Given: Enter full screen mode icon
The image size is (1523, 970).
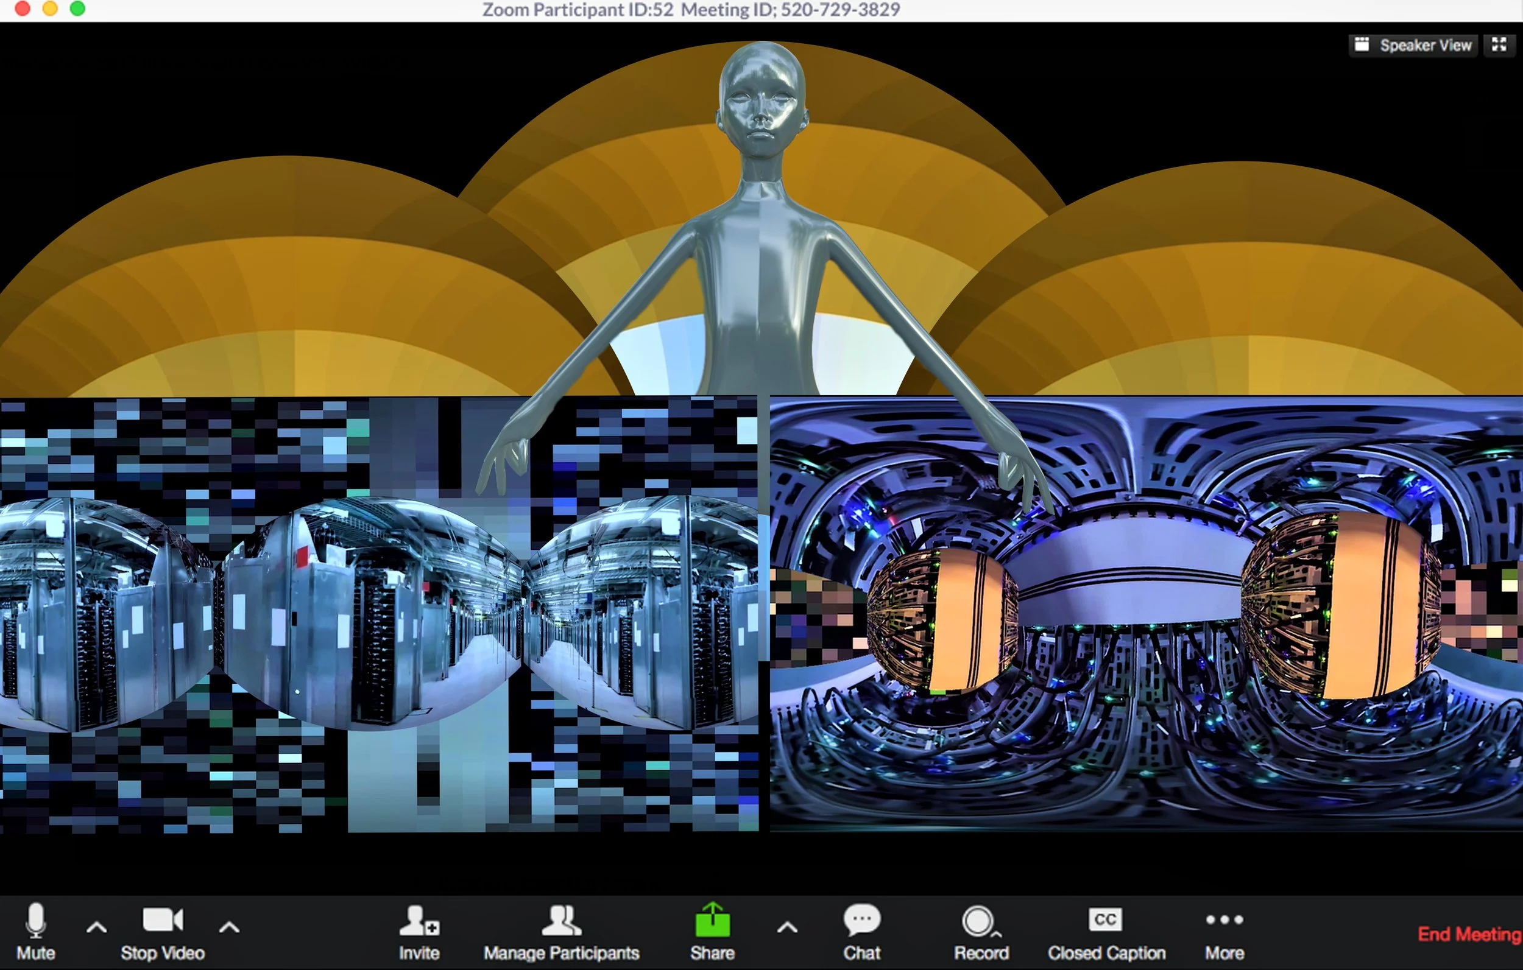Looking at the screenshot, I should coord(1499,45).
